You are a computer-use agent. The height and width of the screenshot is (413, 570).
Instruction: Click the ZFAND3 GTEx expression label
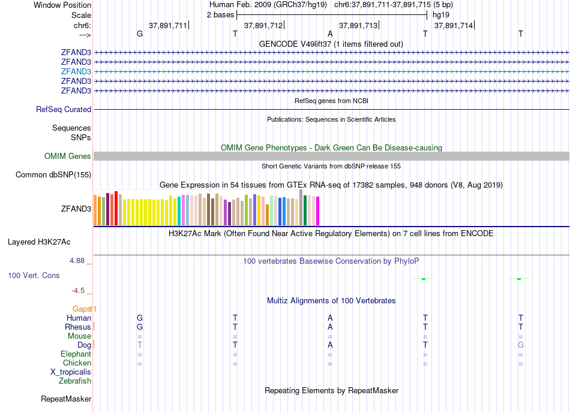click(76, 209)
